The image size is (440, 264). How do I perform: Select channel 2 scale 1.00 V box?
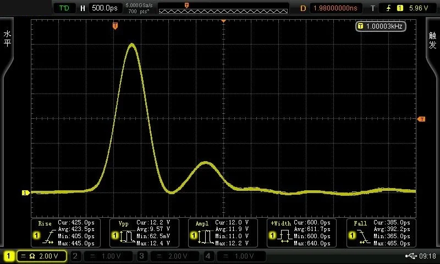coord(108,256)
